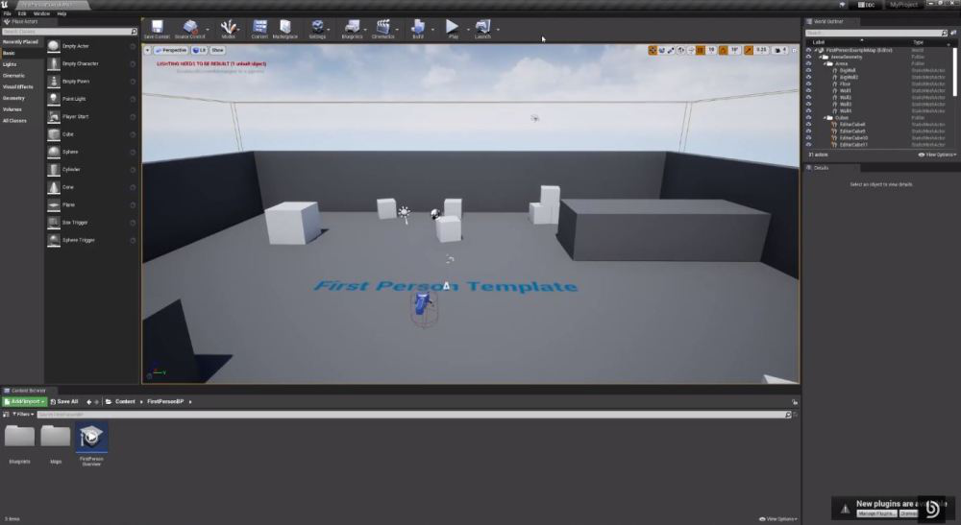Open the File menu
Image resolution: width=961 pixels, height=525 pixels.
8,13
